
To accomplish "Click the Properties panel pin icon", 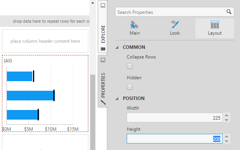I will pyautogui.click(x=103, y=60).
